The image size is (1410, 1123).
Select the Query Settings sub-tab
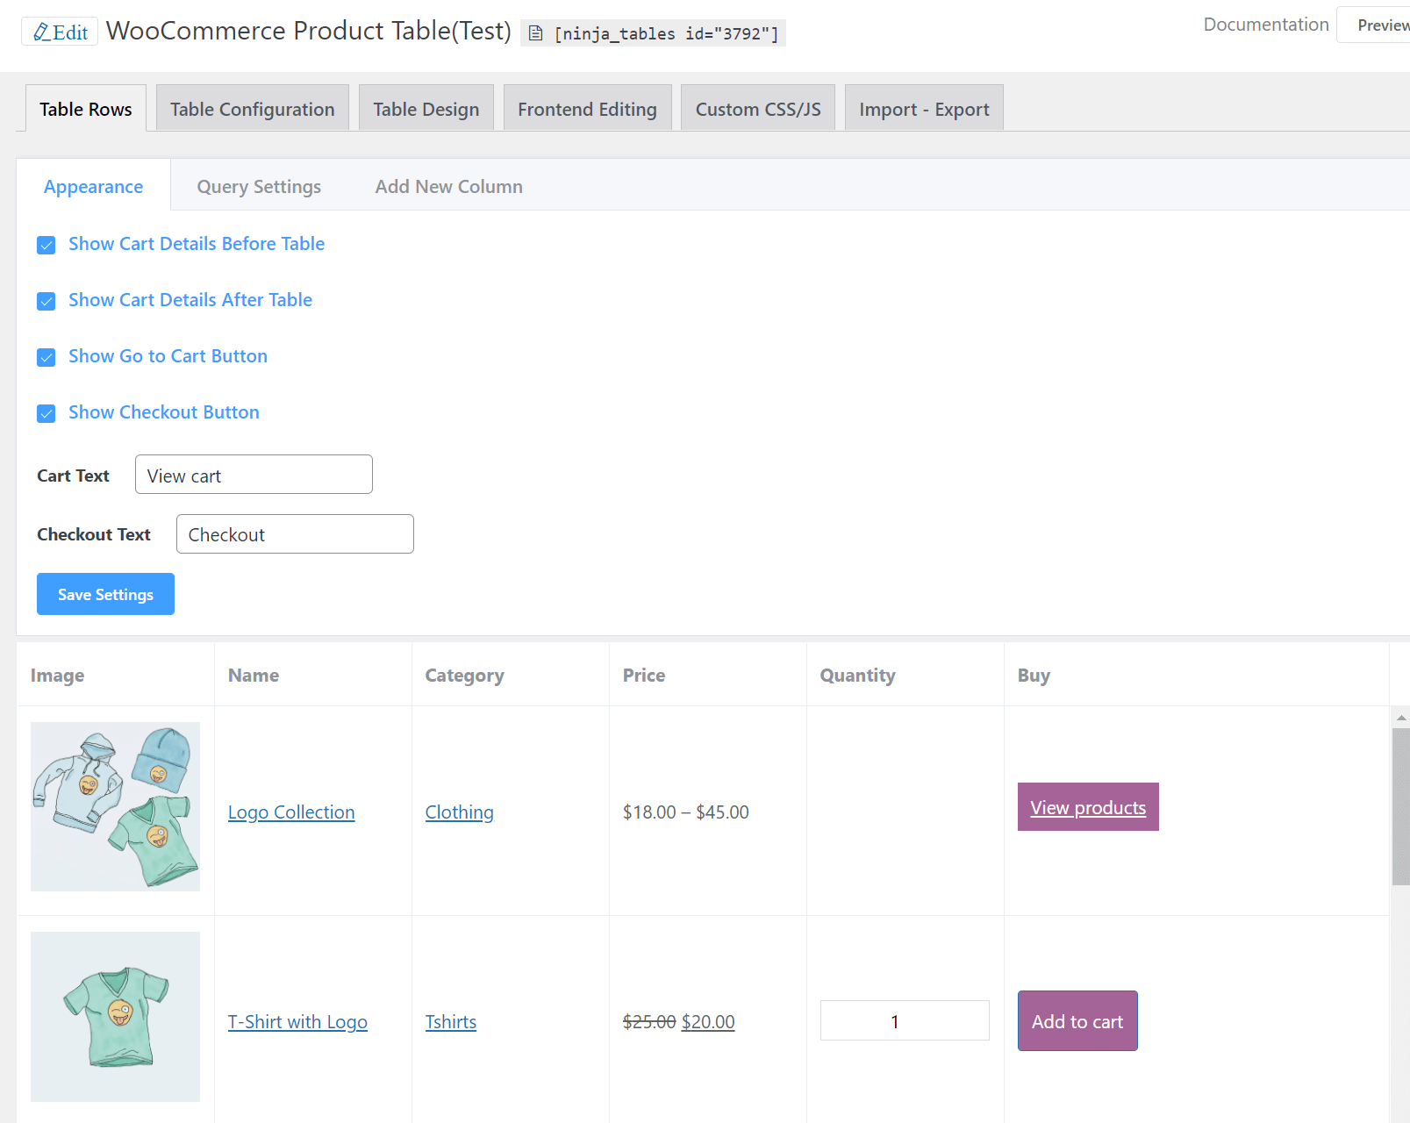click(259, 186)
